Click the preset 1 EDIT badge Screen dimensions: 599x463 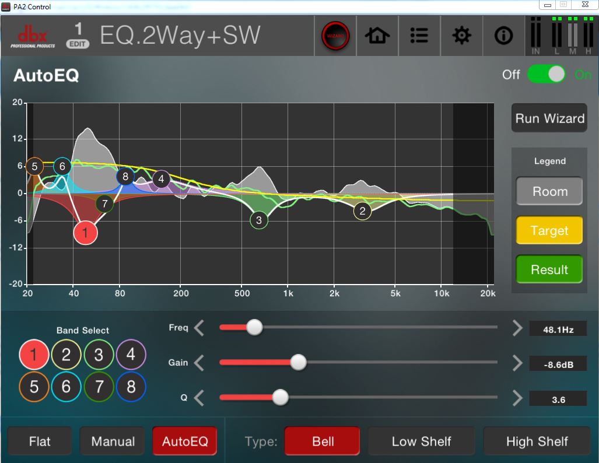pos(78,35)
